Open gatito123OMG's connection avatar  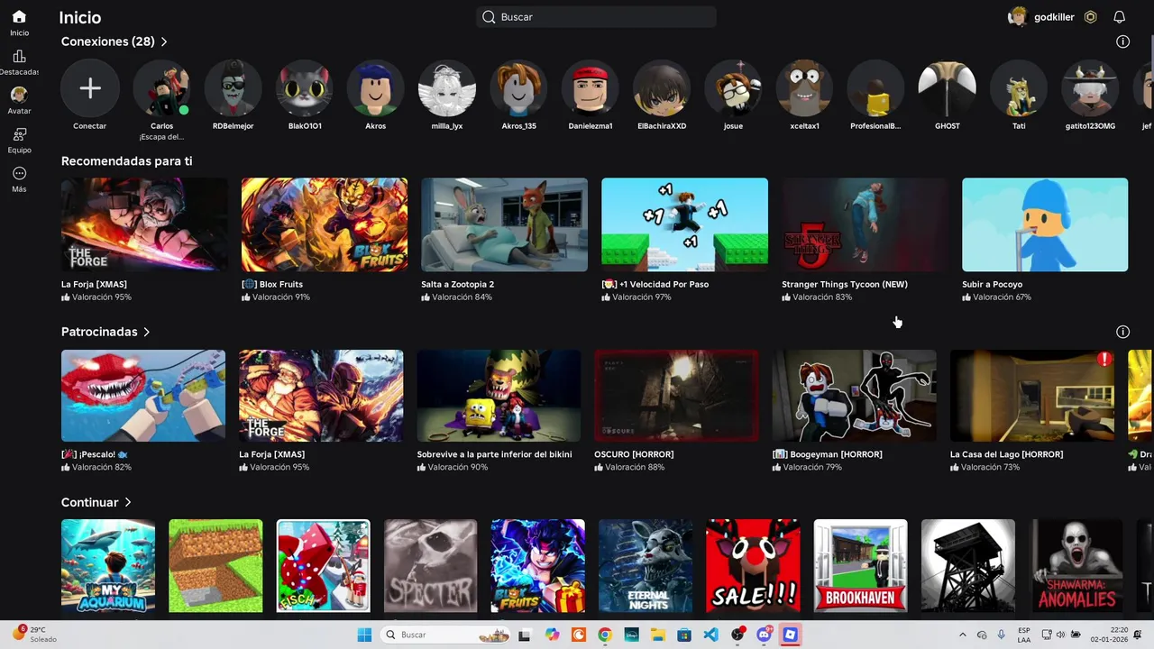point(1090,88)
